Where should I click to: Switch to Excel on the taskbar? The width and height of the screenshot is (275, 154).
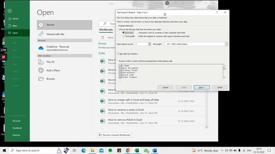(x=137, y=151)
